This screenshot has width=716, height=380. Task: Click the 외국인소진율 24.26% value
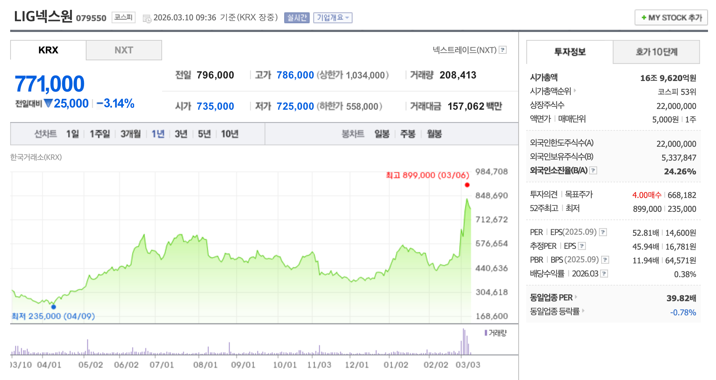click(x=680, y=171)
